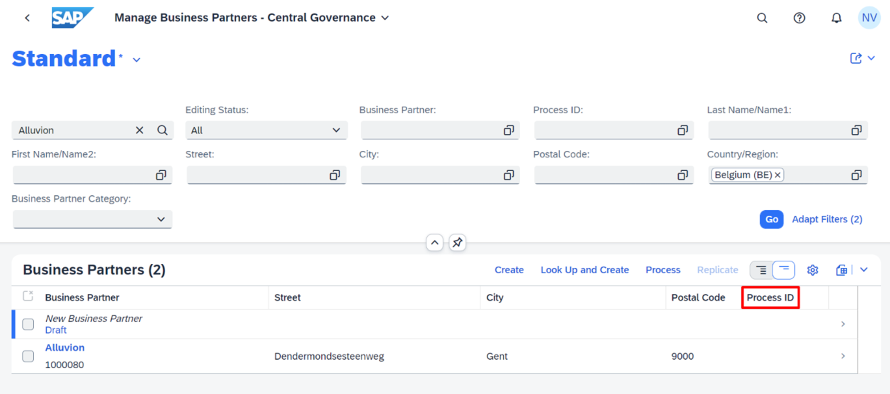The height and width of the screenshot is (394, 890).
Task: Open Editing Status dropdown
Action: tap(266, 130)
